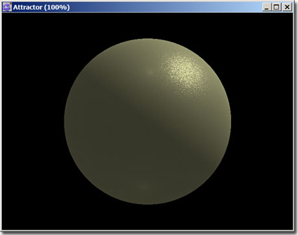Click black background below the sphere

point(147,218)
